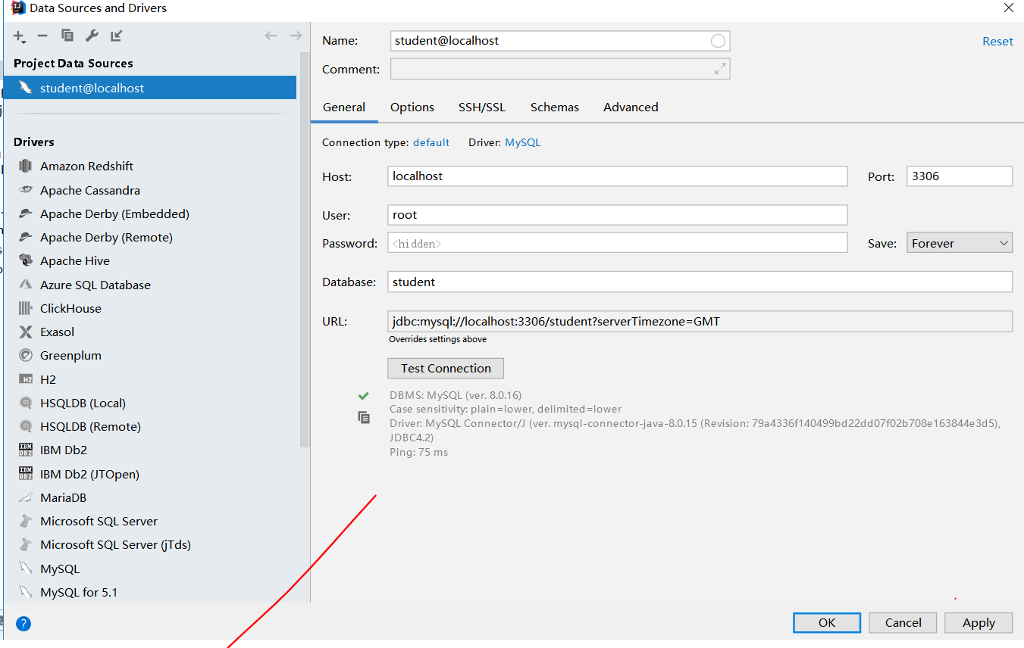Image resolution: width=1024 pixels, height=648 pixels.
Task: Duplicate the data source via copy icon
Action: coord(67,35)
